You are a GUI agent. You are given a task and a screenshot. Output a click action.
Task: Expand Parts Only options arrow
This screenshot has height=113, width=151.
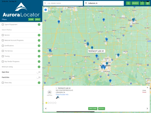pyautogui.click(x=39, y=83)
